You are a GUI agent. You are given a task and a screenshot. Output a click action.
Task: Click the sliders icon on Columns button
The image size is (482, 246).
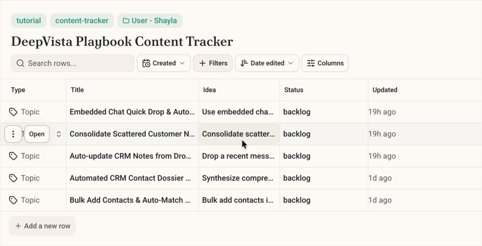(x=311, y=63)
